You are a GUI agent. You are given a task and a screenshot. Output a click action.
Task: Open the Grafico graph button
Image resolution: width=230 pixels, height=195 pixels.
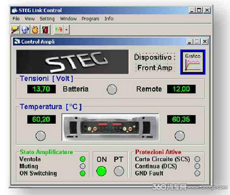(193, 62)
